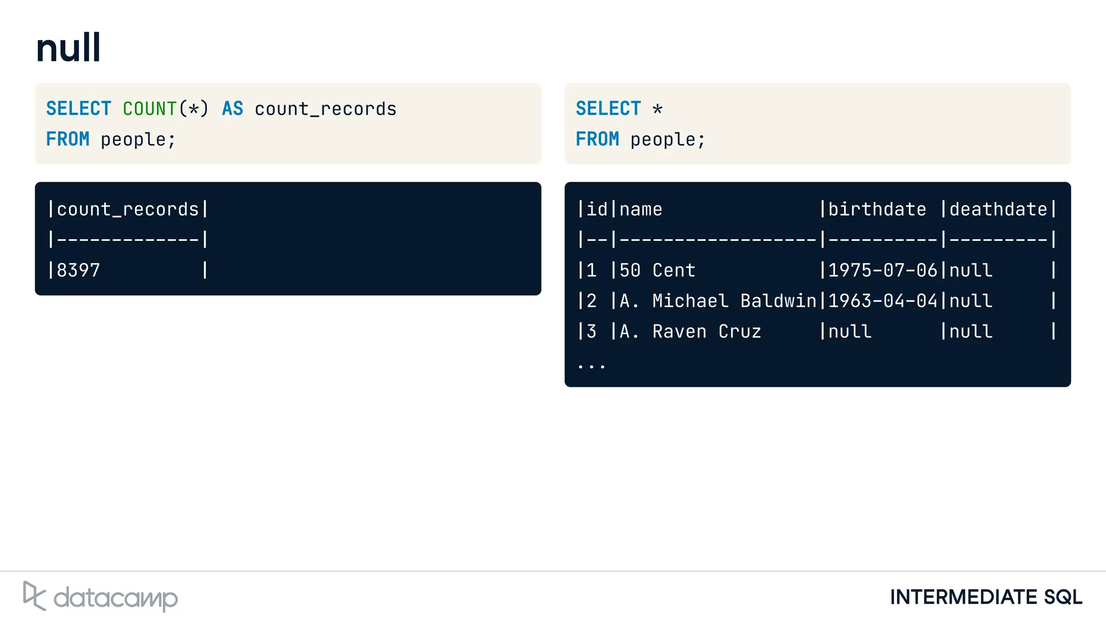Click the 1975-07-06 birthdate value

[x=882, y=270]
